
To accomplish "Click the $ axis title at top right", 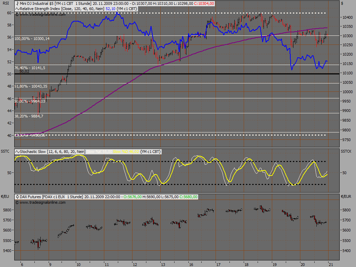I will click(342, 3).
